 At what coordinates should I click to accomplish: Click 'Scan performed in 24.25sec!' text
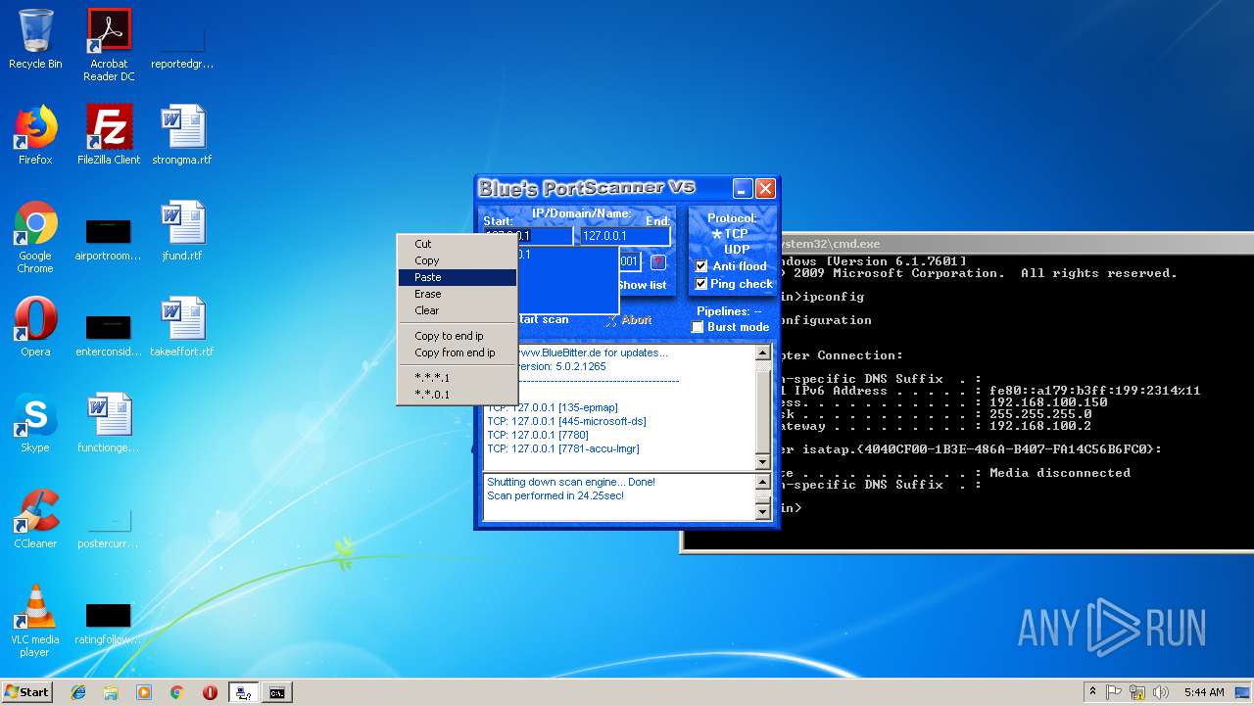[x=555, y=495]
